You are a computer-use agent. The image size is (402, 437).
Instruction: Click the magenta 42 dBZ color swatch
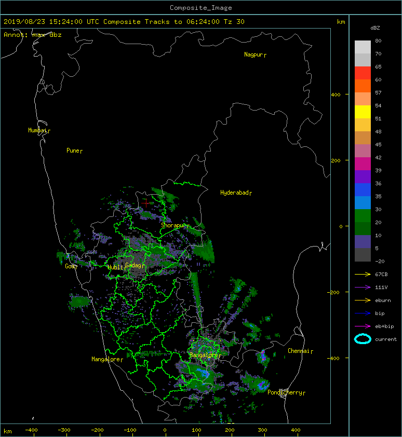tap(363, 163)
